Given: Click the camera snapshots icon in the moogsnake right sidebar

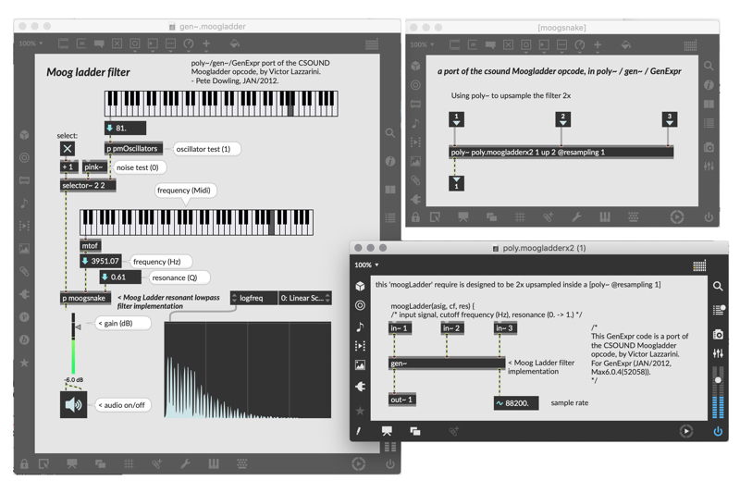Looking at the screenshot, I should 709,147.
